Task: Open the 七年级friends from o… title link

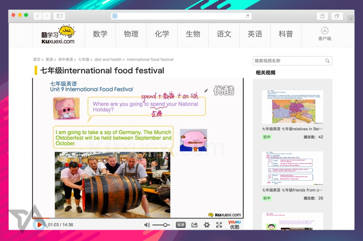Action: (x=292, y=190)
